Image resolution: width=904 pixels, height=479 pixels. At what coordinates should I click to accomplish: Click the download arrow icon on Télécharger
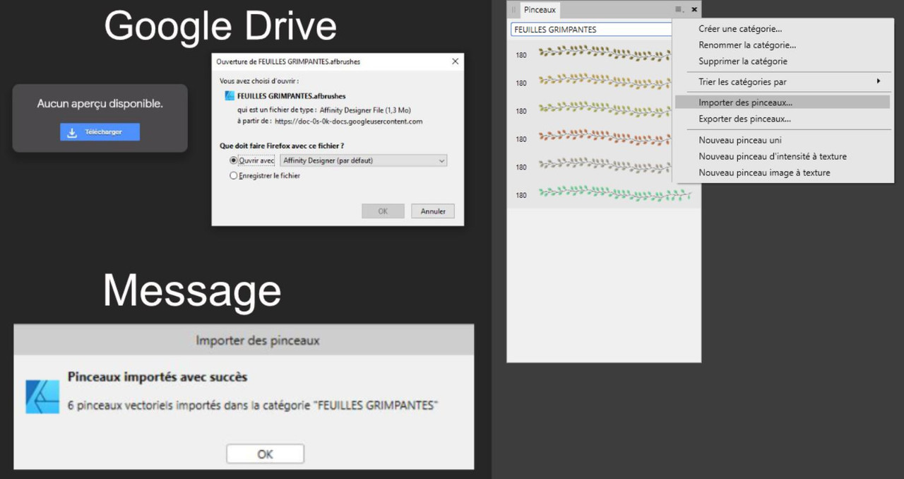coord(72,132)
